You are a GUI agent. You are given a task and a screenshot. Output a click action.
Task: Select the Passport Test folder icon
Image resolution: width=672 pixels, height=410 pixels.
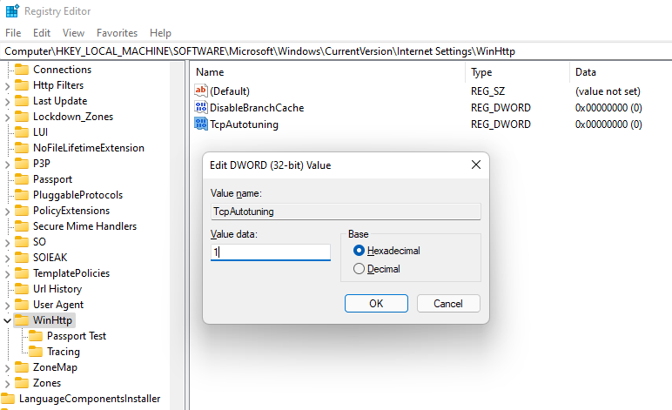(36, 336)
